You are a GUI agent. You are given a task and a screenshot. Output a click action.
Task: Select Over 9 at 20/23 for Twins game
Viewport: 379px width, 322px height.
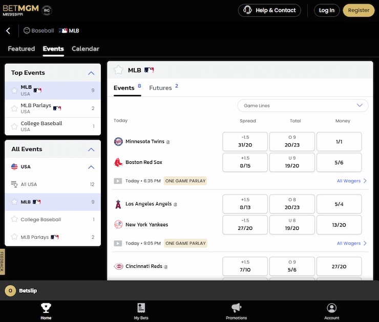pyautogui.click(x=292, y=141)
